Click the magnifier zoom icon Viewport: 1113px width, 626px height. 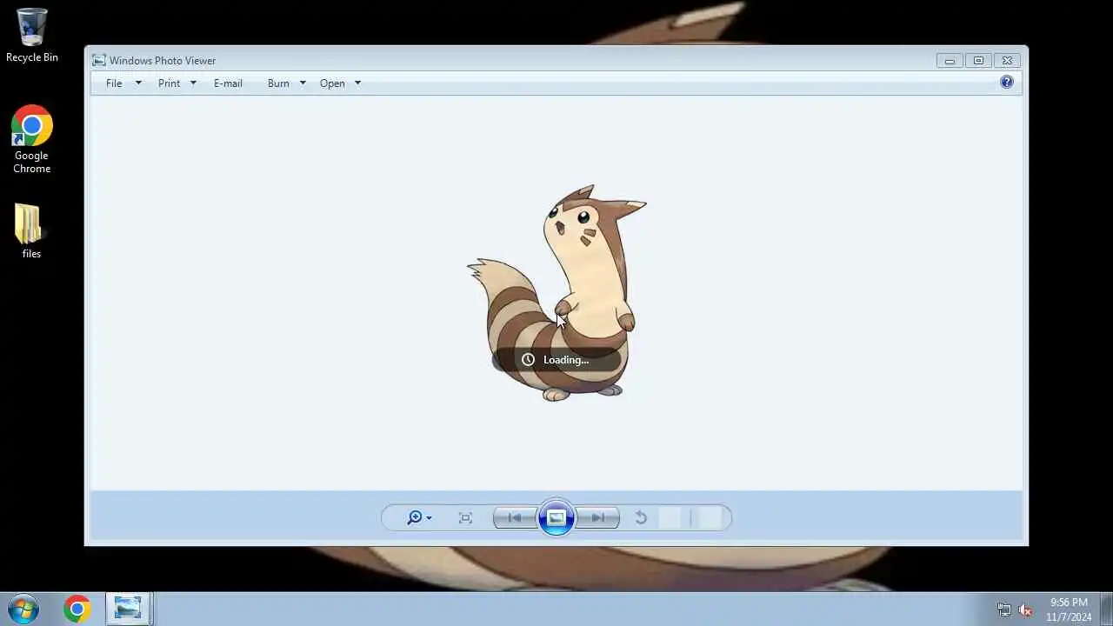click(x=415, y=518)
